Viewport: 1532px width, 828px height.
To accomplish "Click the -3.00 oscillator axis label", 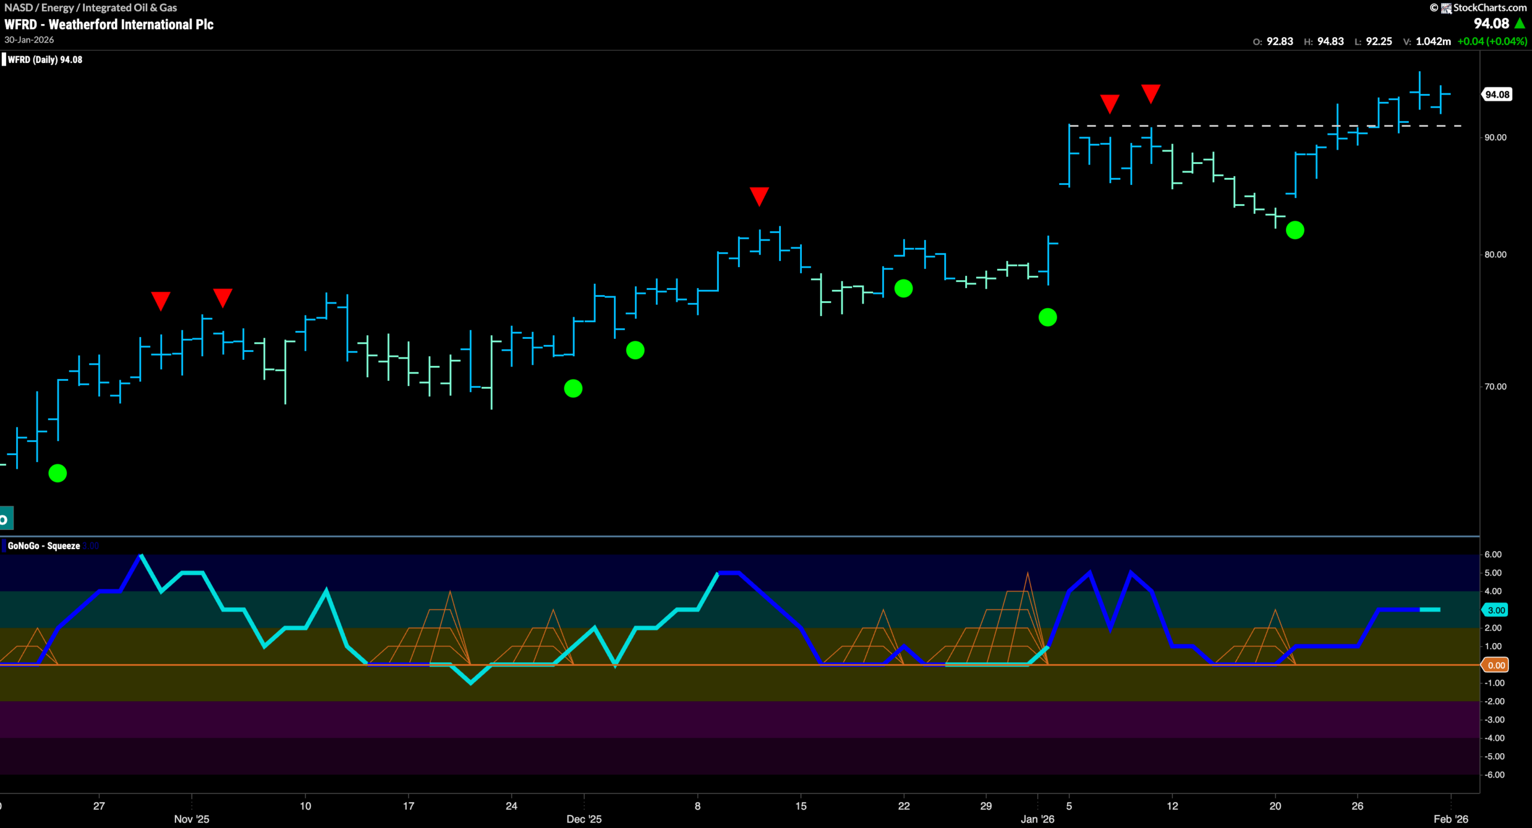I will click(x=1494, y=720).
